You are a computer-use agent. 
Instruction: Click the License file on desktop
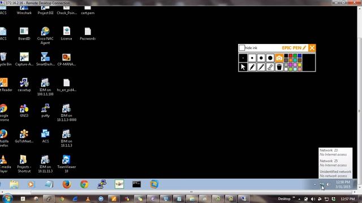[67, 34]
